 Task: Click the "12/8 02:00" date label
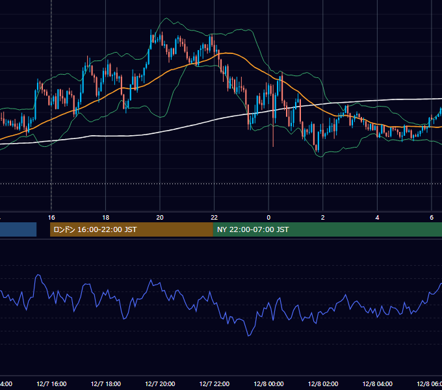[323, 384]
